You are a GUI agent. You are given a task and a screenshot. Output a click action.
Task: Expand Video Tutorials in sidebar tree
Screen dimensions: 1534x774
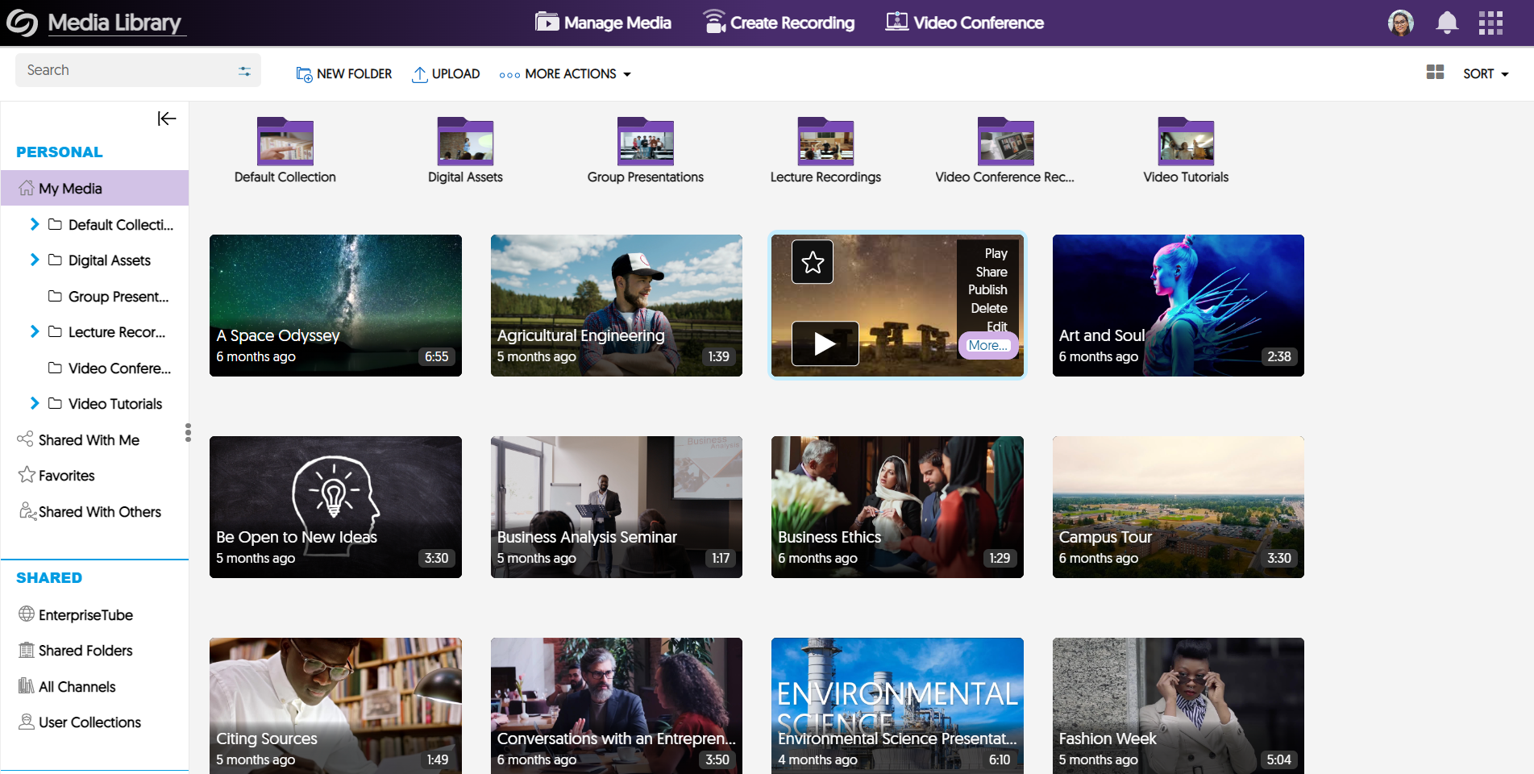point(35,403)
